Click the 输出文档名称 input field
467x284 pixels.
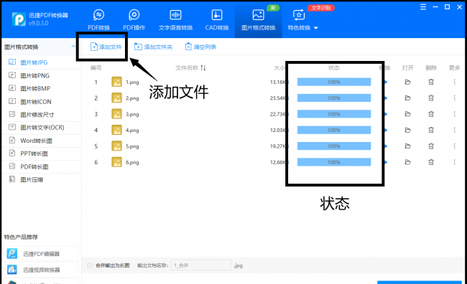click(201, 265)
